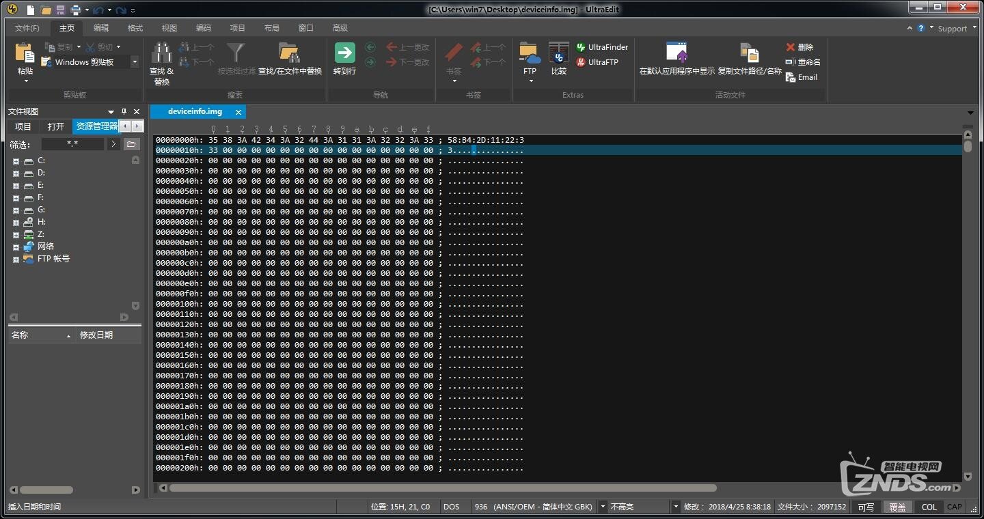Open the document tab list dropdown arrow

point(970,112)
